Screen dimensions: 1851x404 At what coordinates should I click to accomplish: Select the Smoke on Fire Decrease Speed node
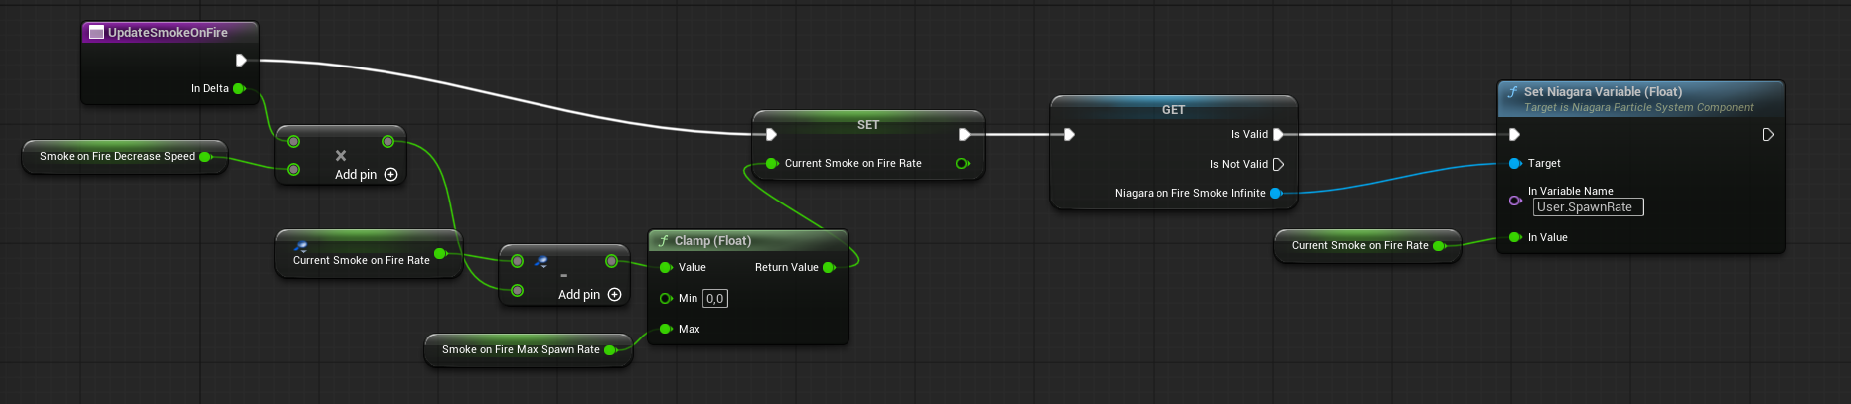(117, 156)
